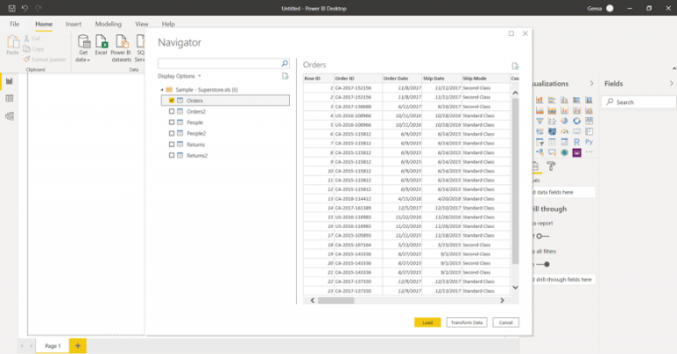Click the horizontal scrollbar thumb in the preview
This screenshot has height=354, width=677.
tap(336, 300)
